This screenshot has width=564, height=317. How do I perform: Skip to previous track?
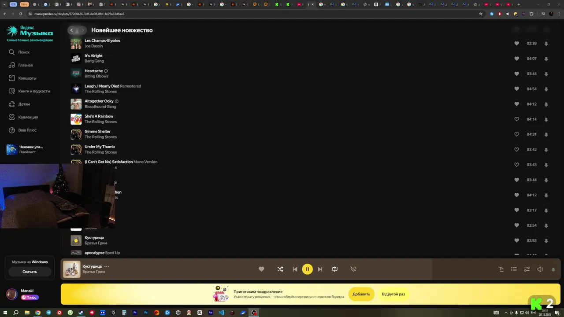pos(295,269)
